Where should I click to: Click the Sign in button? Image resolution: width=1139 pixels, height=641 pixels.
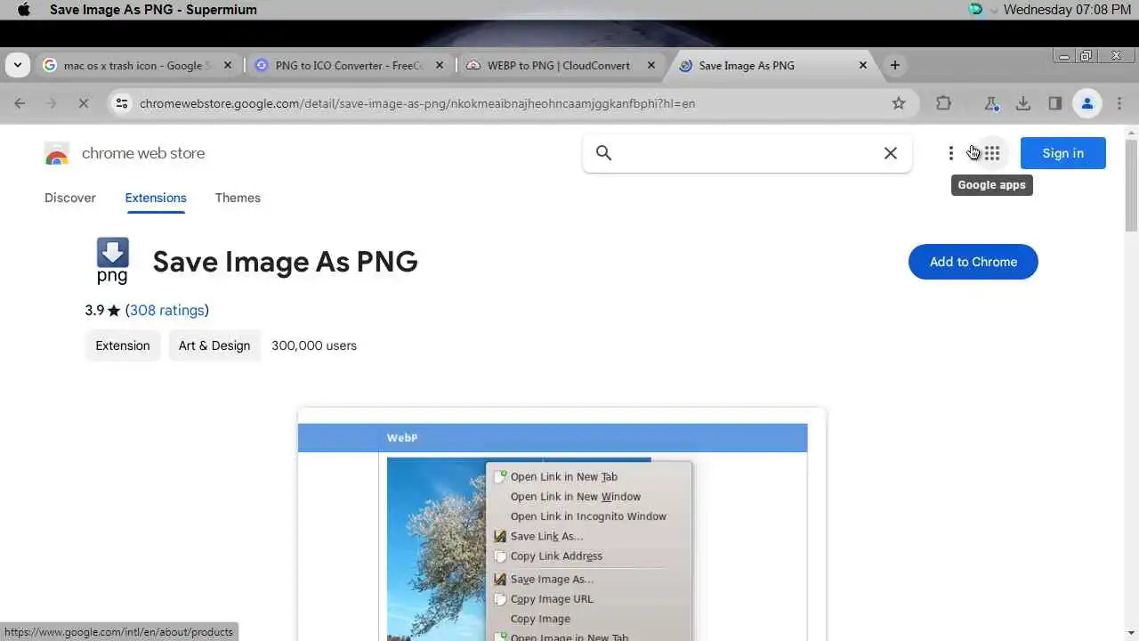click(x=1063, y=153)
